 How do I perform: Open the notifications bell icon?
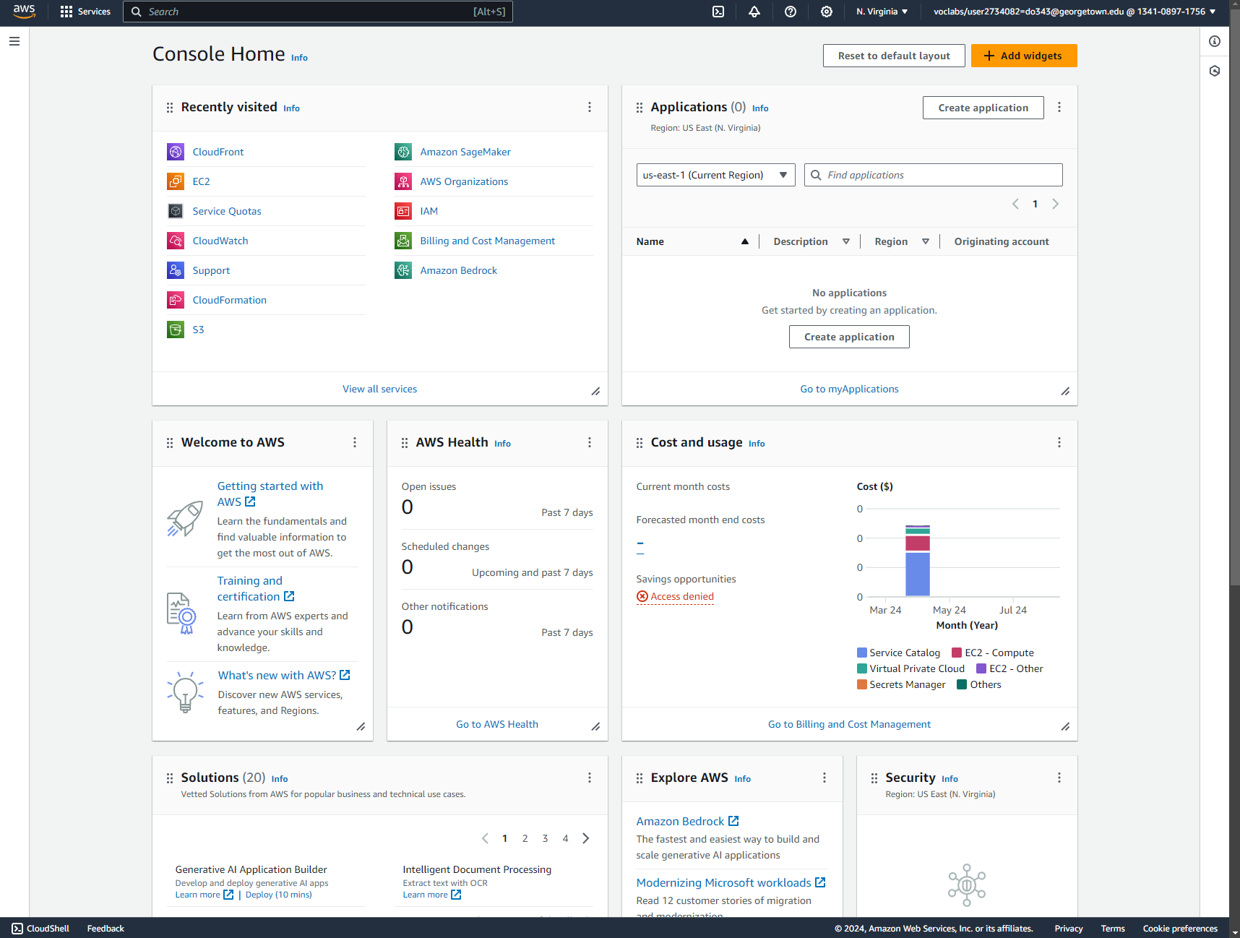click(754, 12)
